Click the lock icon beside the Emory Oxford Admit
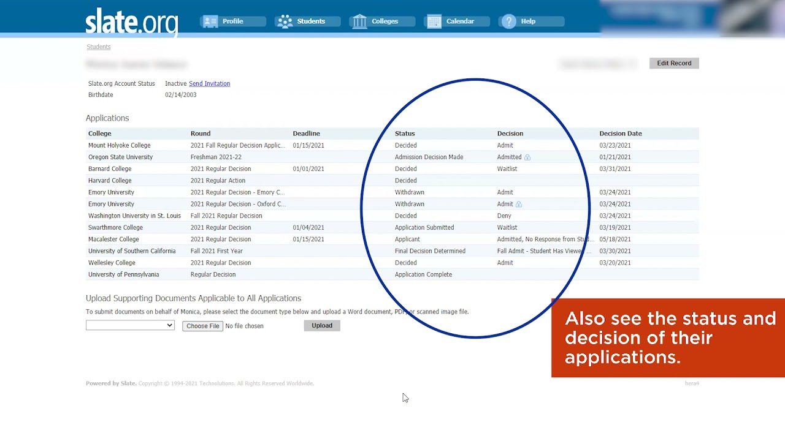This screenshot has width=785, height=441. (x=518, y=204)
